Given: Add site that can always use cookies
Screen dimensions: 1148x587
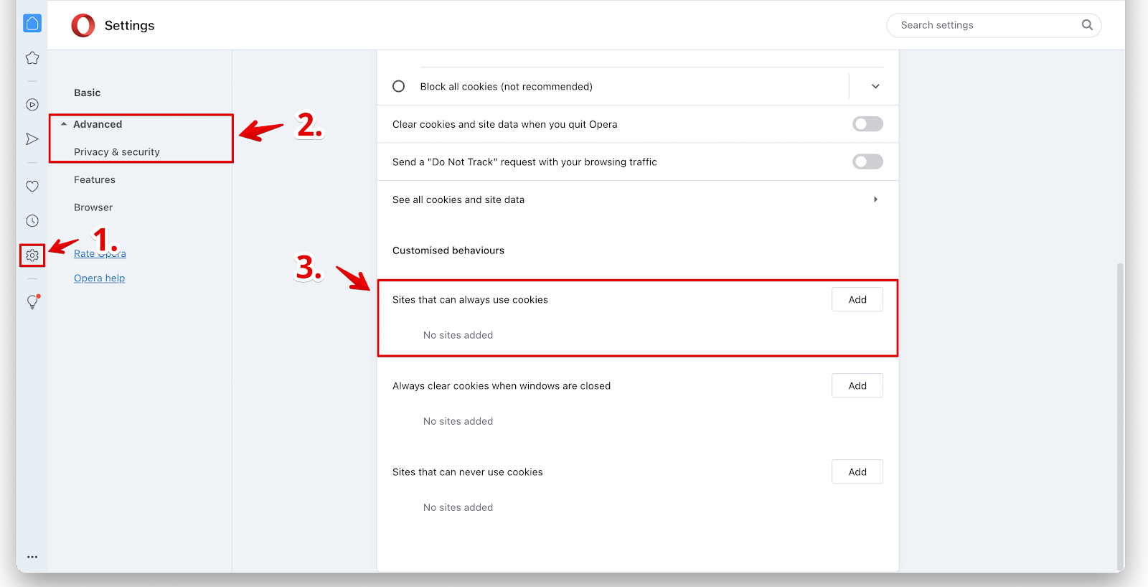Looking at the screenshot, I should coord(857,300).
